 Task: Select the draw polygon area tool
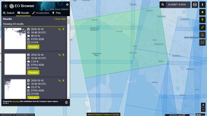pos(202,12)
